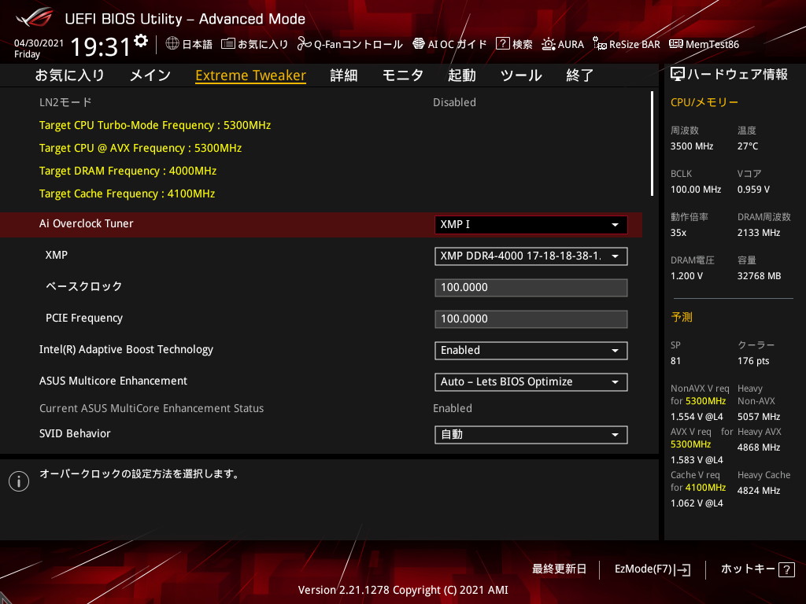Image resolution: width=806 pixels, height=604 pixels.
Task: Click the ベースクロック input field
Action: (531, 288)
